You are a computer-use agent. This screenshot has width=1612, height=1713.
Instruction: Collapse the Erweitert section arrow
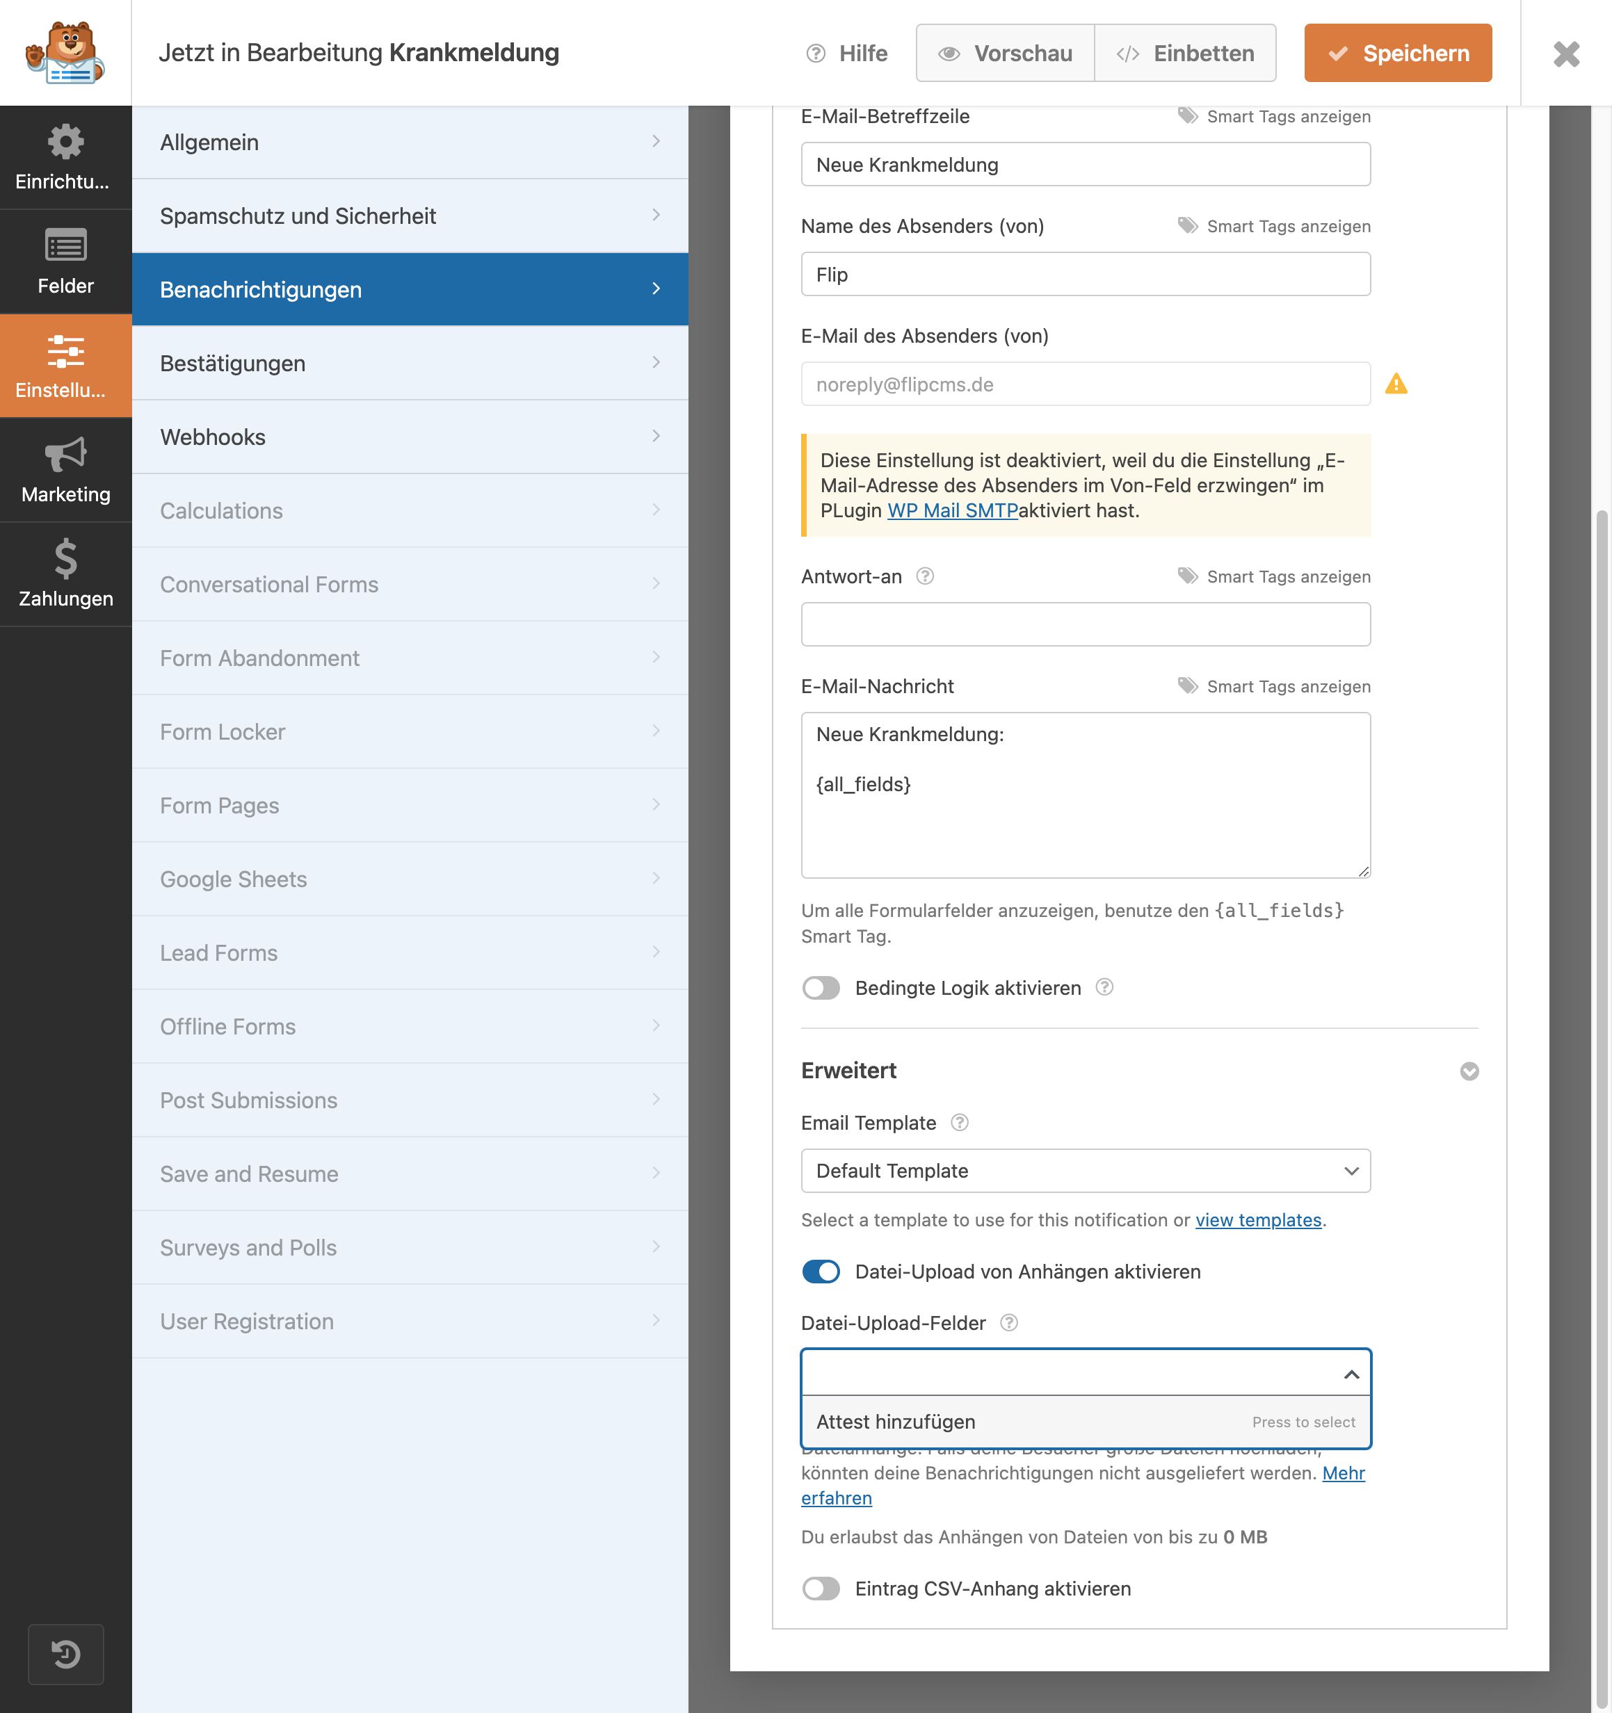[x=1469, y=1071]
